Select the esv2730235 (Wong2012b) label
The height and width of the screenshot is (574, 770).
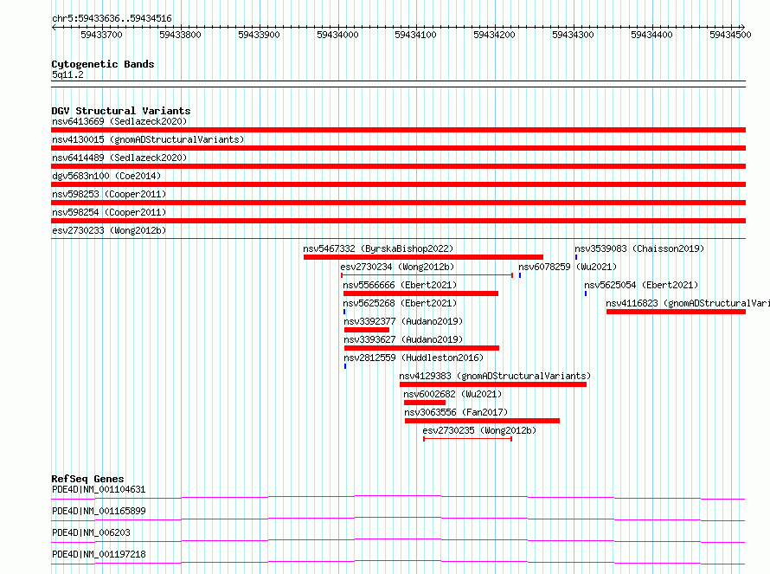pos(479,430)
